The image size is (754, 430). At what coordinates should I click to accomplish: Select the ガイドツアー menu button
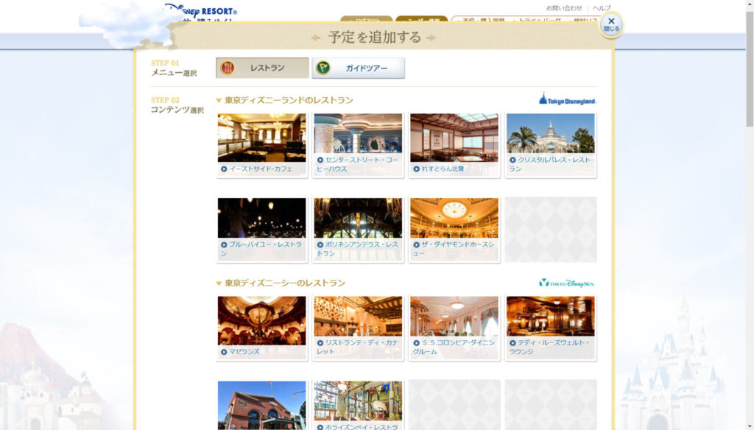click(x=359, y=68)
